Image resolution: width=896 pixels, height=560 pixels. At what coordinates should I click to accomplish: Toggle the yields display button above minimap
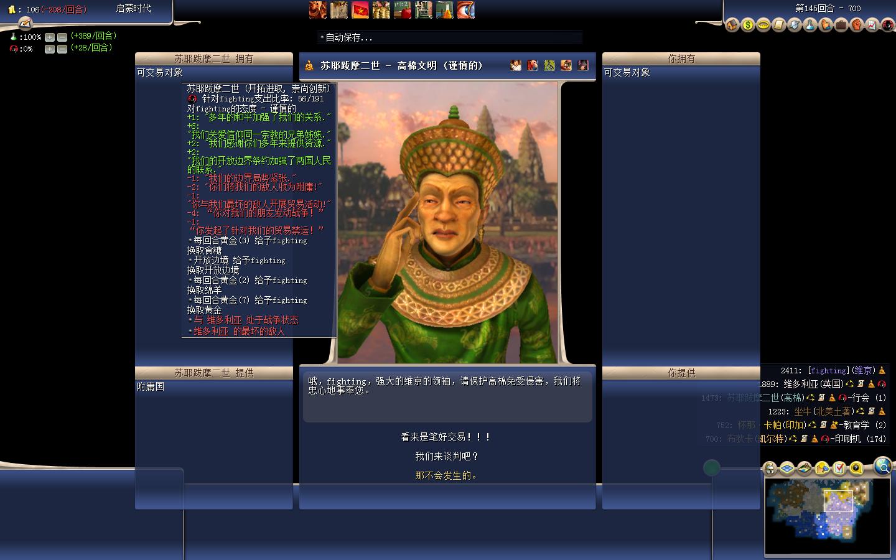click(x=822, y=468)
